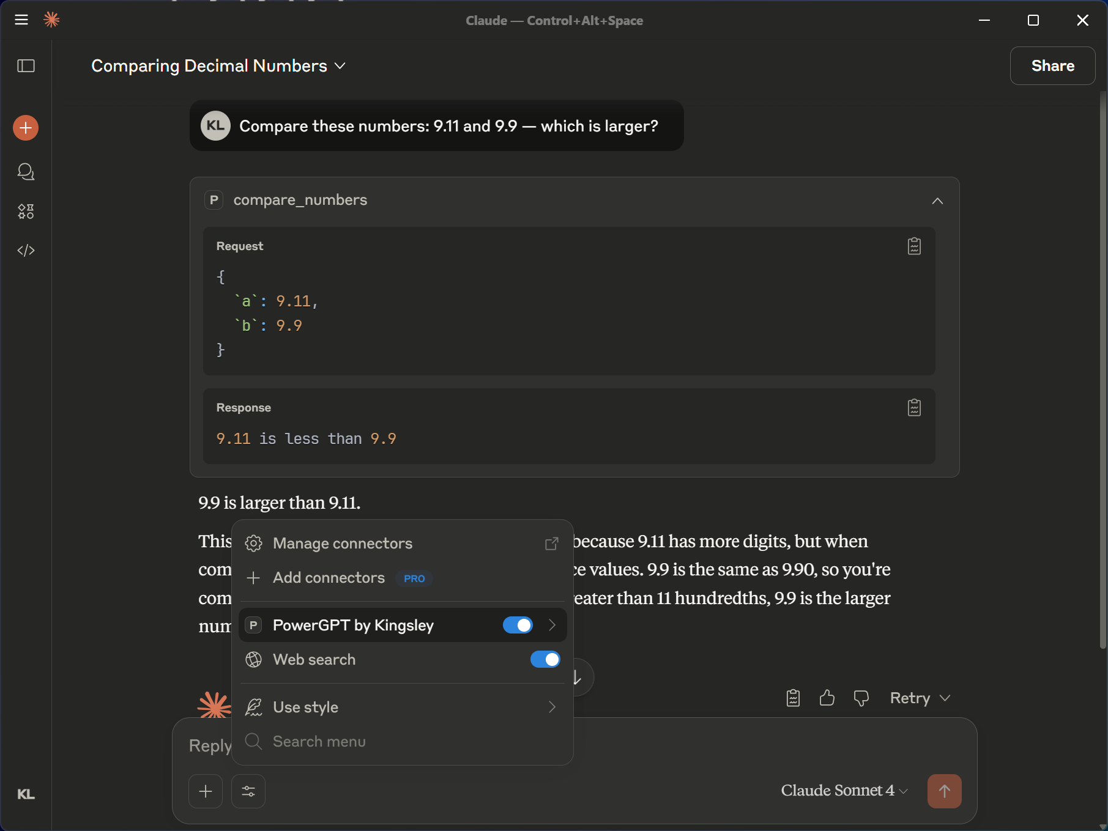Click the PRO badge beside Add connectors
The image size is (1108, 831).
pyautogui.click(x=414, y=578)
